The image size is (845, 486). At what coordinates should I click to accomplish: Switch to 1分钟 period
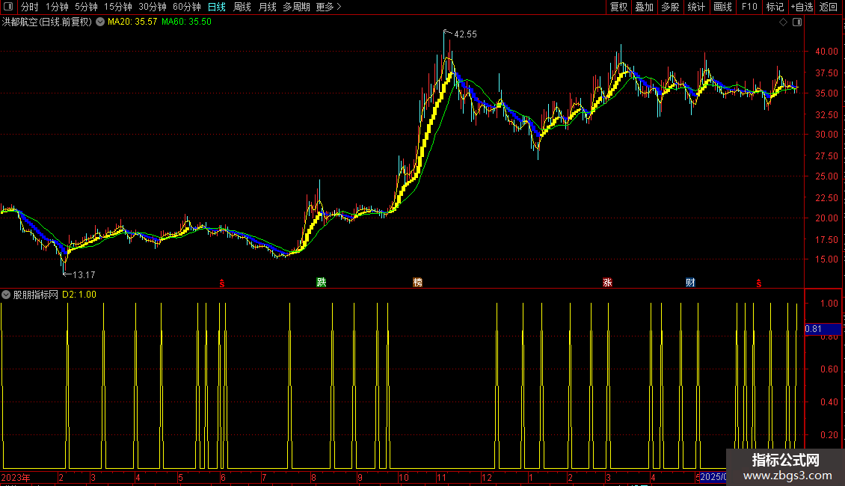tap(57, 7)
